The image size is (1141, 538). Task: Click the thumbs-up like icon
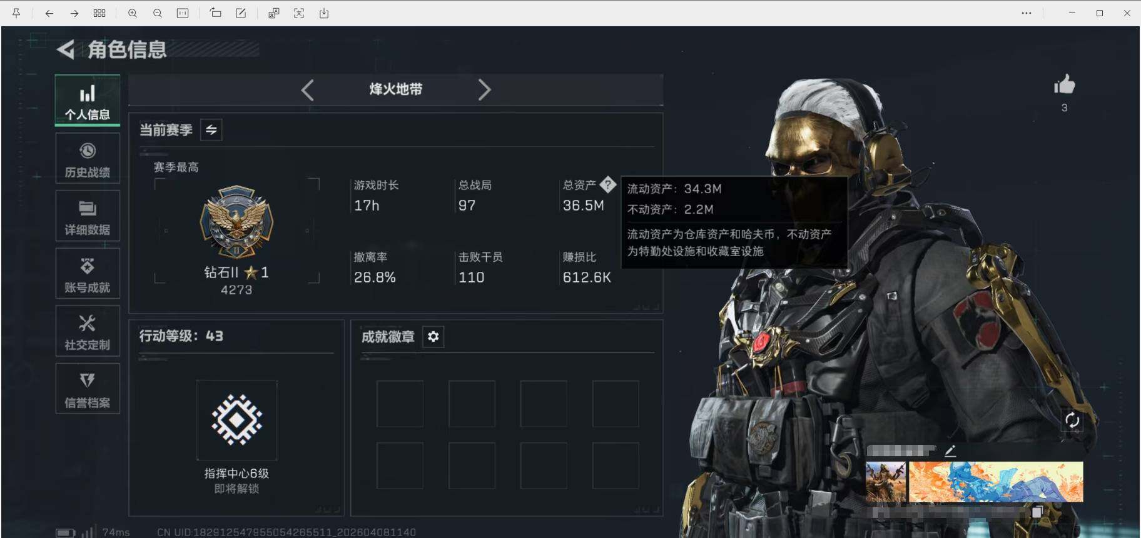pos(1064,84)
